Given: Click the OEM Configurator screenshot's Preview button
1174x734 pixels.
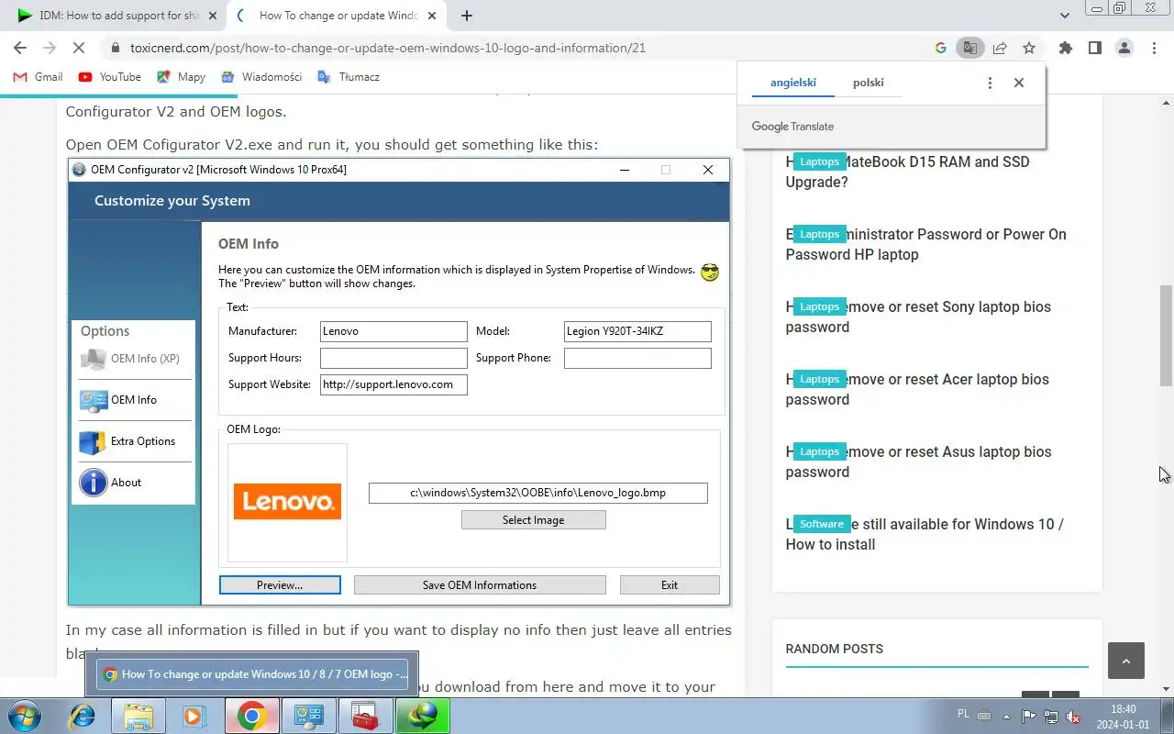Looking at the screenshot, I should coord(280,584).
